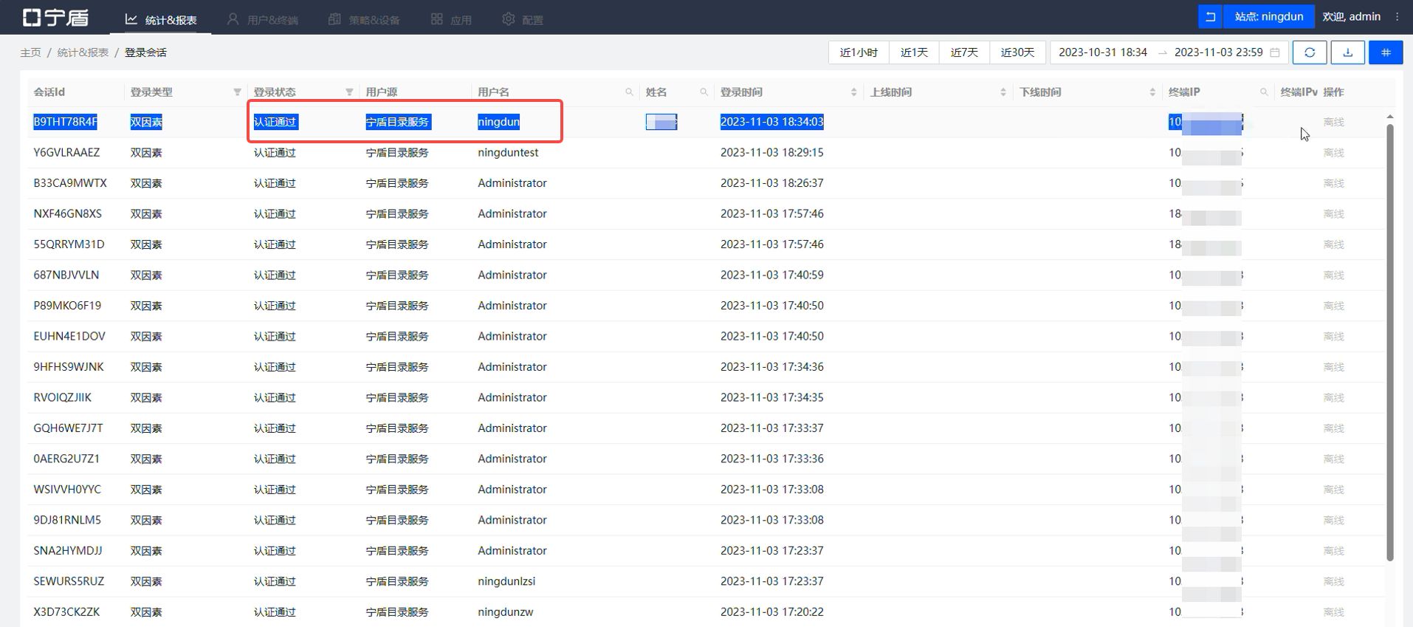Search the 用户名 column via magnifier
The width and height of the screenshot is (1413, 627).
point(629,92)
